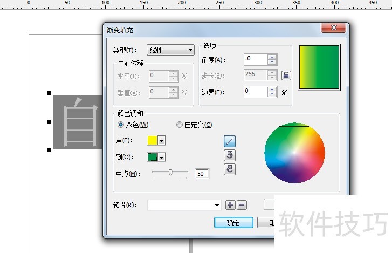
Task: Click the 颜色调和 group label
Action: pos(130,113)
